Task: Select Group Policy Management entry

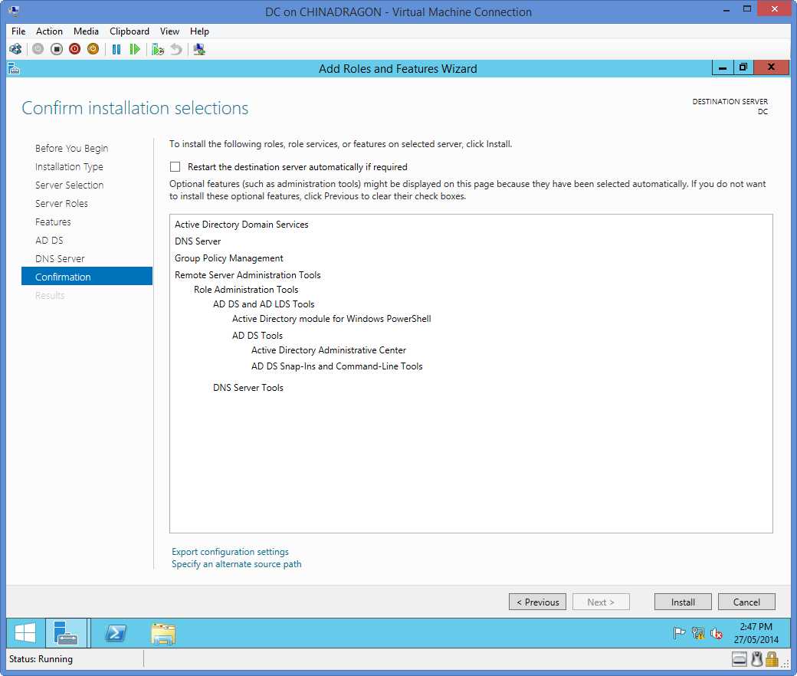Action: [228, 258]
